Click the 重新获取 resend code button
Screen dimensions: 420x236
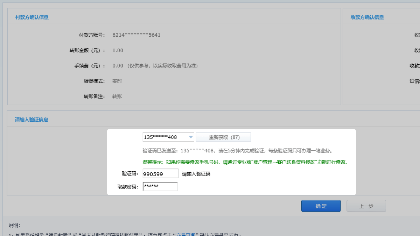pos(223,137)
